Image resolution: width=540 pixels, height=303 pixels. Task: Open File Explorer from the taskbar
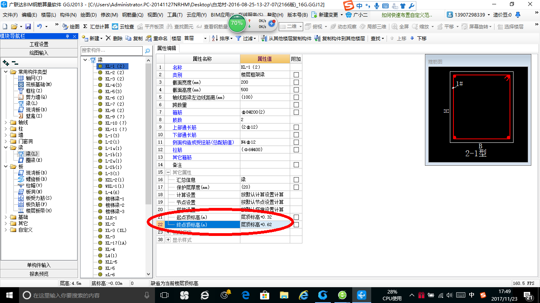coord(284,295)
